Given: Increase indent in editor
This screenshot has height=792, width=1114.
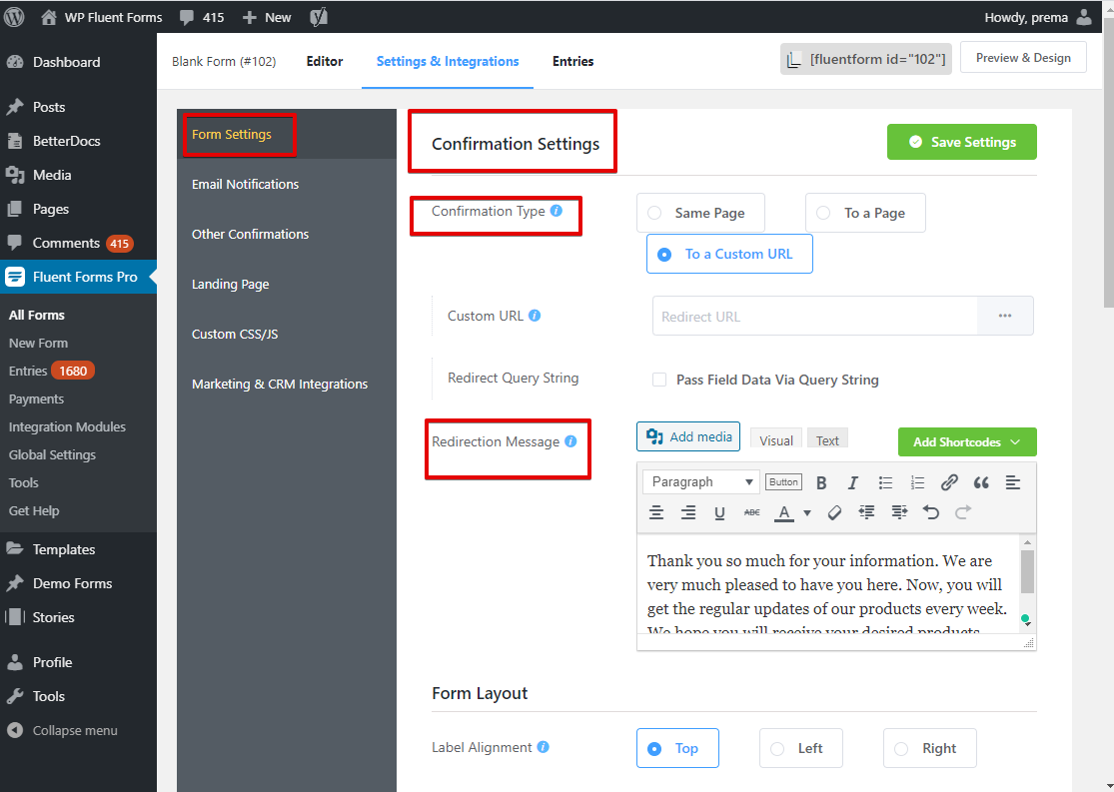Looking at the screenshot, I should click(x=899, y=512).
